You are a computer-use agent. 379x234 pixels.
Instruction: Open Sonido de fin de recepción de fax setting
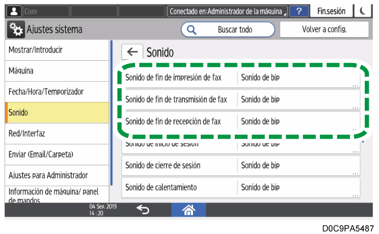[240, 121]
